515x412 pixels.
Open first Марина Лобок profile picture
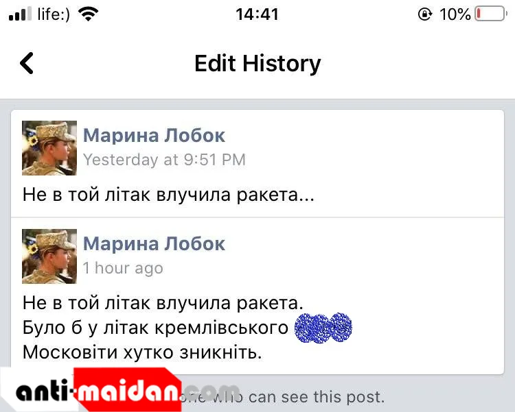49,148
